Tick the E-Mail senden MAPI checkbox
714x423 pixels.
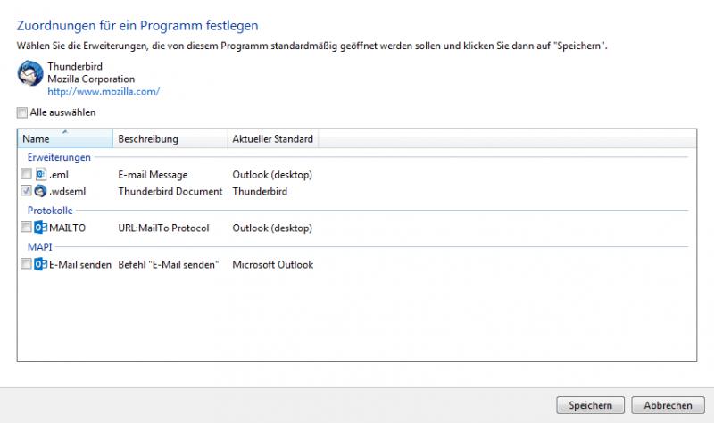click(26, 264)
